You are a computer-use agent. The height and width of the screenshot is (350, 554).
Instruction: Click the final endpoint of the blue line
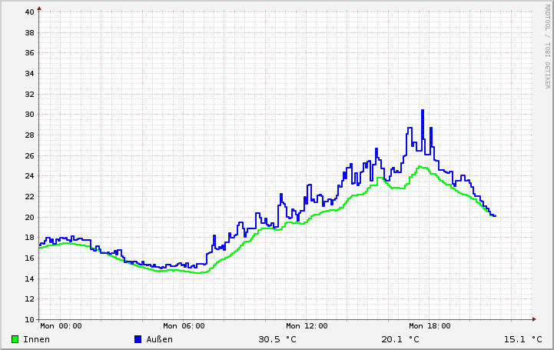[x=495, y=216]
